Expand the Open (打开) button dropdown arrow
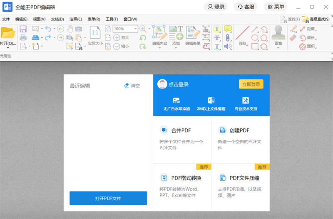The width and height of the screenshot is (333, 219). point(8,48)
